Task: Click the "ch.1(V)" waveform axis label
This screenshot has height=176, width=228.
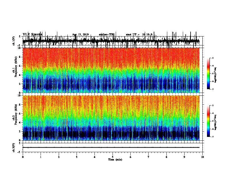Action: click(14, 41)
